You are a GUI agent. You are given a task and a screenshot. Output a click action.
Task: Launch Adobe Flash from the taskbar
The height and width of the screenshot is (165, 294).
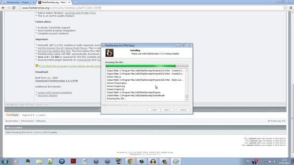point(73,161)
